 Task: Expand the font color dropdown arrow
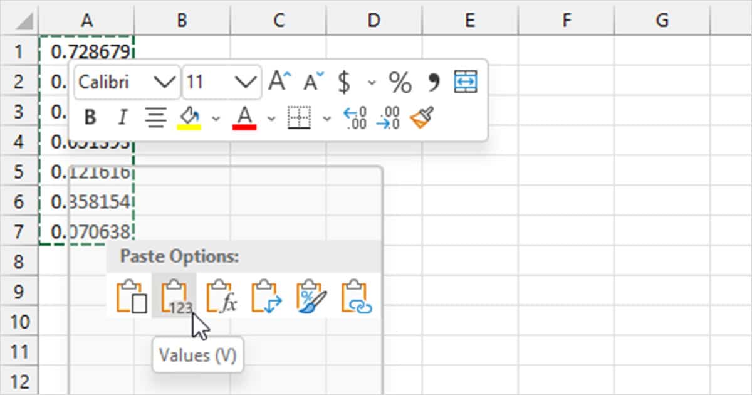pyautogui.click(x=271, y=118)
